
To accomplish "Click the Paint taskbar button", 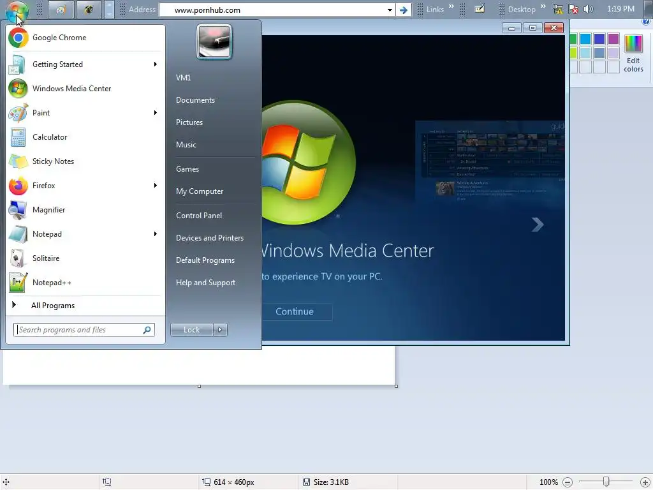I will click(x=61, y=10).
